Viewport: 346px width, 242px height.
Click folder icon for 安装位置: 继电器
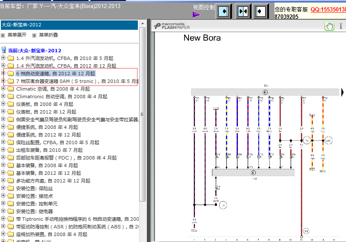coord(11,211)
